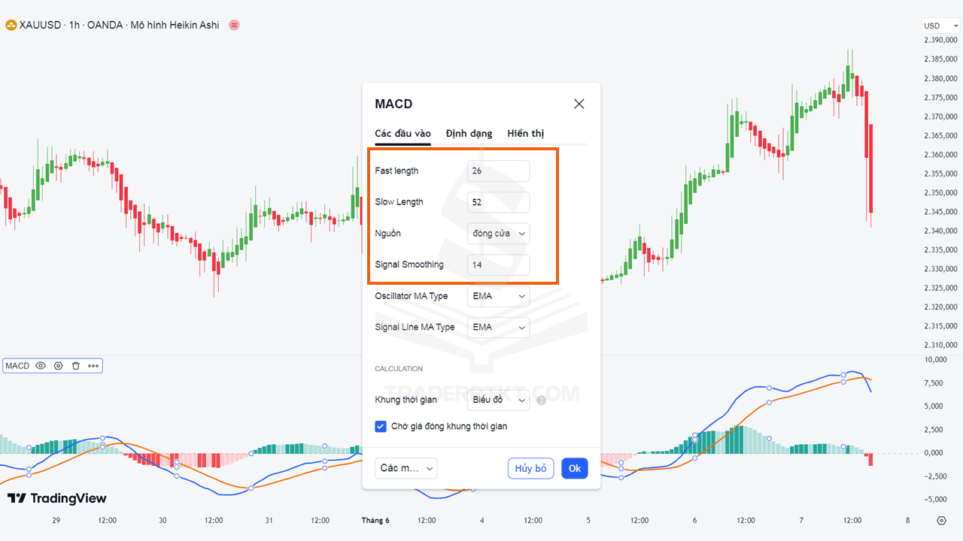Open the Các mặc định defaults dropdown
The height and width of the screenshot is (541, 963).
pyautogui.click(x=406, y=468)
